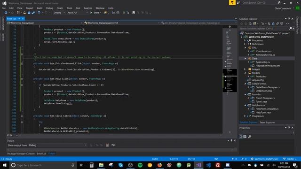The height and width of the screenshot is (169, 301).
Task: Open File Explorer from the taskbar
Action: click(x=101, y=165)
